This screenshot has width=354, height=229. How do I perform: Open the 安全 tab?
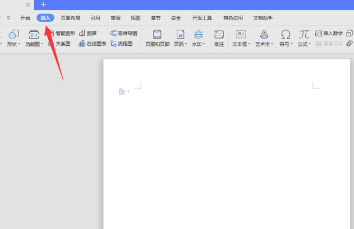(176, 18)
